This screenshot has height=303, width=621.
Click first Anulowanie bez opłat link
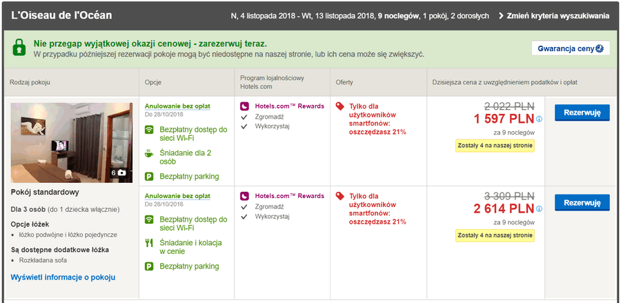pos(177,106)
